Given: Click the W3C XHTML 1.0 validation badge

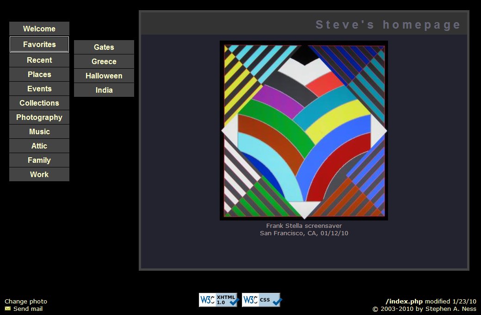Looking at the screenshot, I should click(218, 300).
